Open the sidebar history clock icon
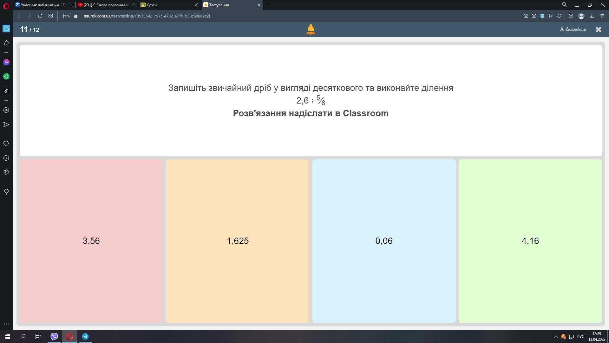 coord(6,158)
